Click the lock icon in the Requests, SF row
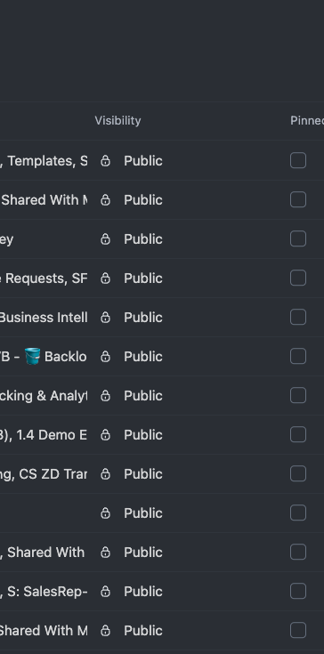The width and height of the screenshot is (324, 654). pyautogui.click(x=106, y=279)
